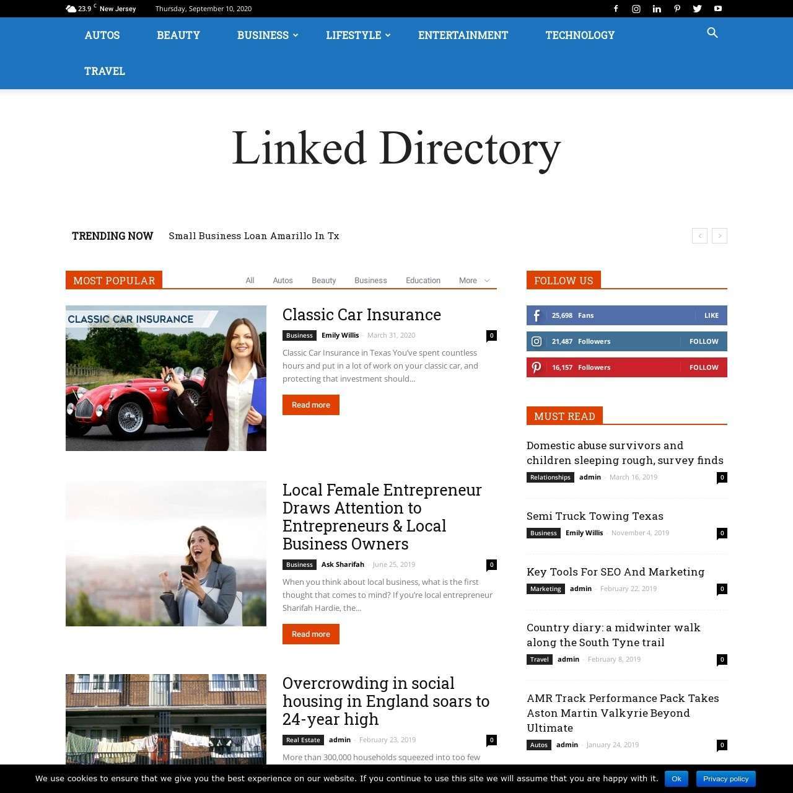This screenshot has height=793, width=793.
Task: Open the Instagram icon in top bar
Action: click(x=636, y=9)
